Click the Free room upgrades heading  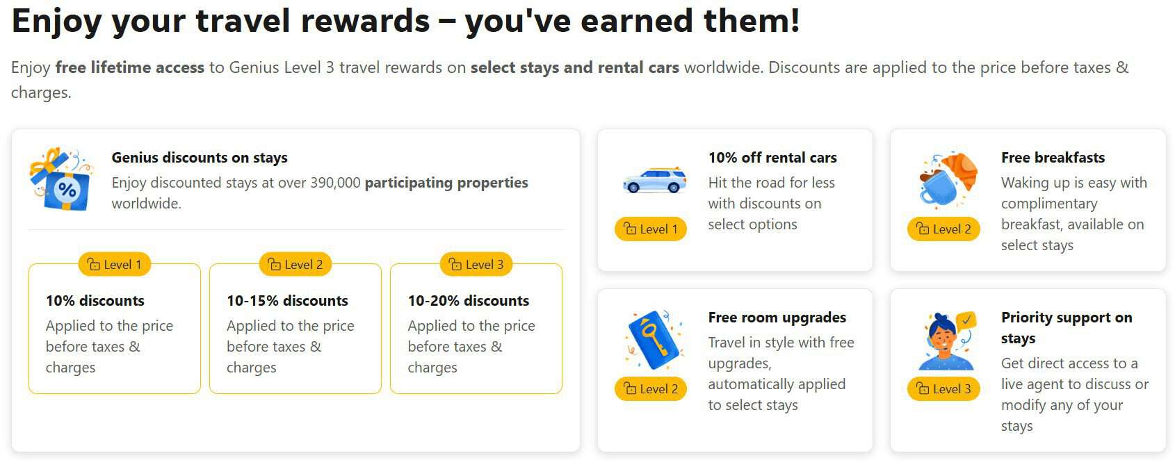777,318
